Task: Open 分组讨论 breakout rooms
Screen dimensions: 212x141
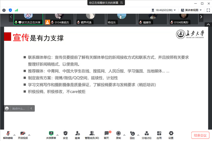Action: pos(146,135)
